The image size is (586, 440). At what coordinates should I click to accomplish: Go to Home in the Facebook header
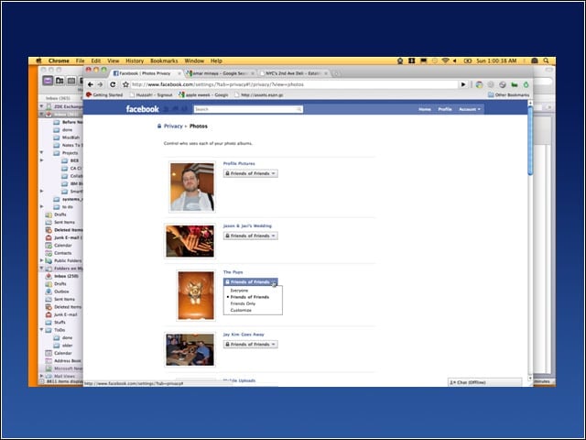pyautogui.click(x=425, y=109)
